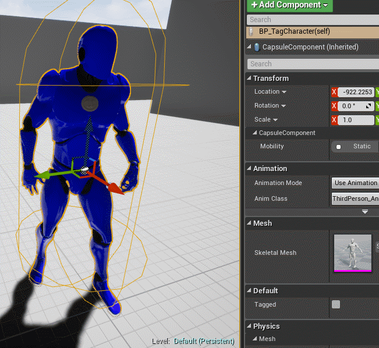Collapse the Transform section
This screenshot has height=348, width=379.
(x=249, y=79)
